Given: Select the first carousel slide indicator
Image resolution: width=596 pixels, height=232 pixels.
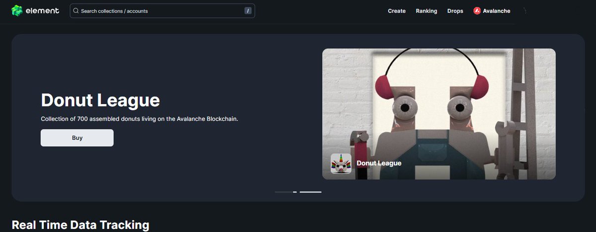Looking at the screenshot, I should click(286, 192).
